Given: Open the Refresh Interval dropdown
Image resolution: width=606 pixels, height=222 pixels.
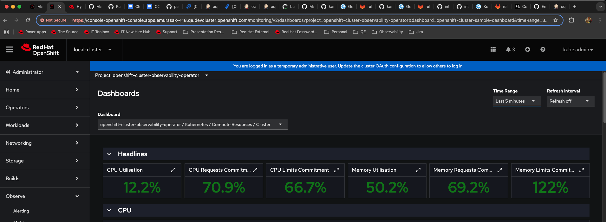Looking at the screenshot, I should (570, 101).
